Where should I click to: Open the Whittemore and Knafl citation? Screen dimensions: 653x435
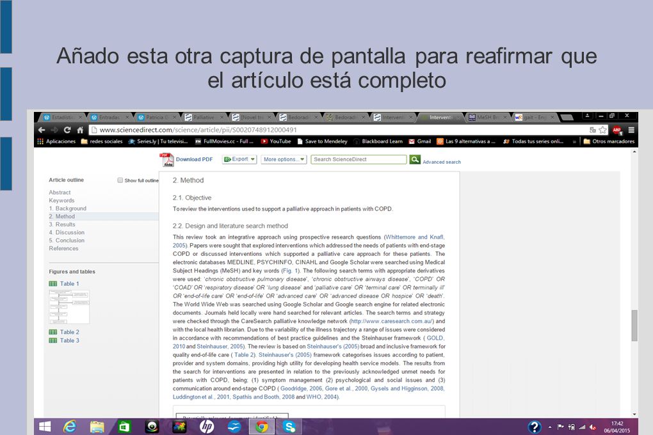pos(415,237)
